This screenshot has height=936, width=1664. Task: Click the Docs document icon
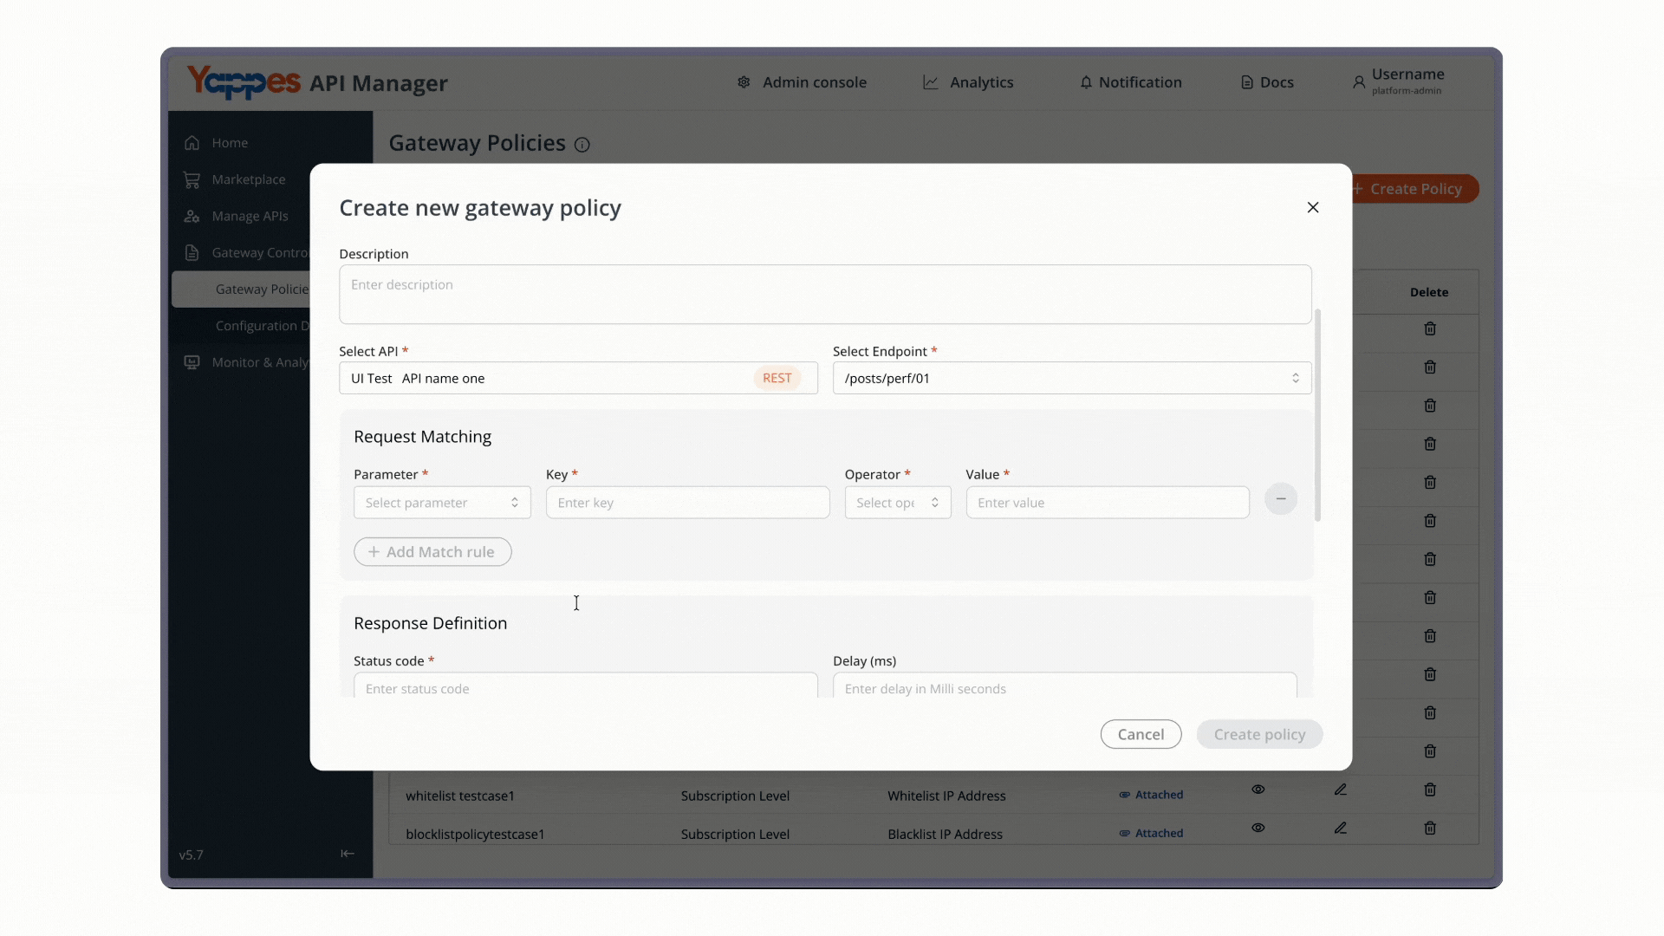coord(1247,82)
